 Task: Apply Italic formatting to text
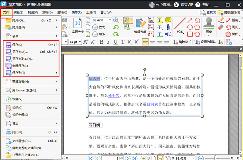click(108, 42)
